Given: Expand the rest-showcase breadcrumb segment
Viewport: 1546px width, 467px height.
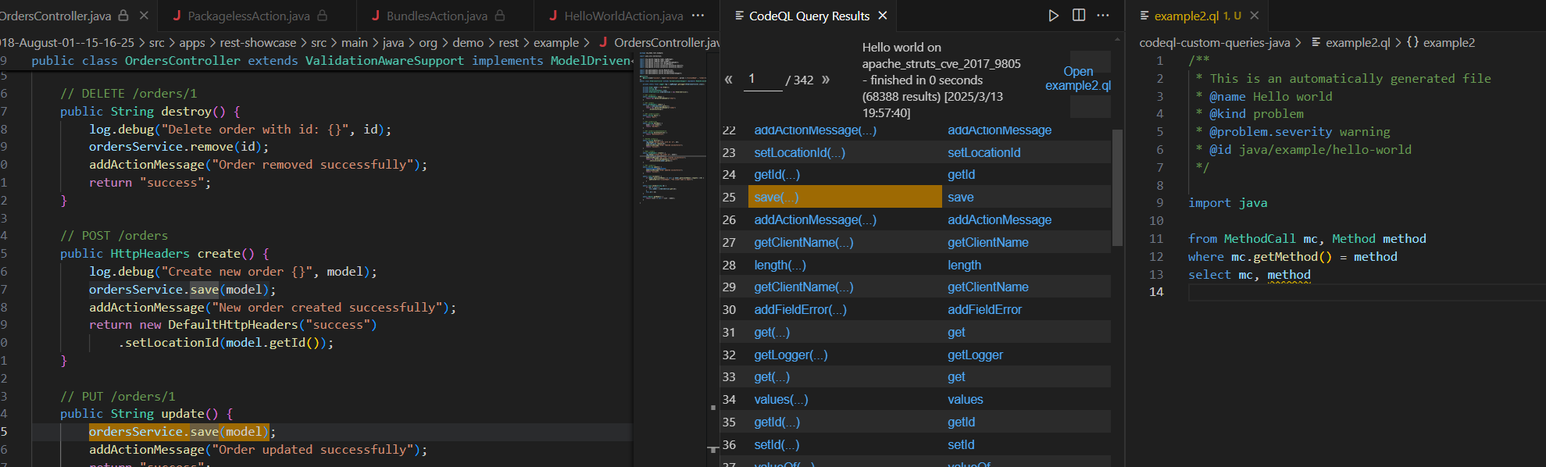Looking at the screenshot, I should tap(258, 43).
